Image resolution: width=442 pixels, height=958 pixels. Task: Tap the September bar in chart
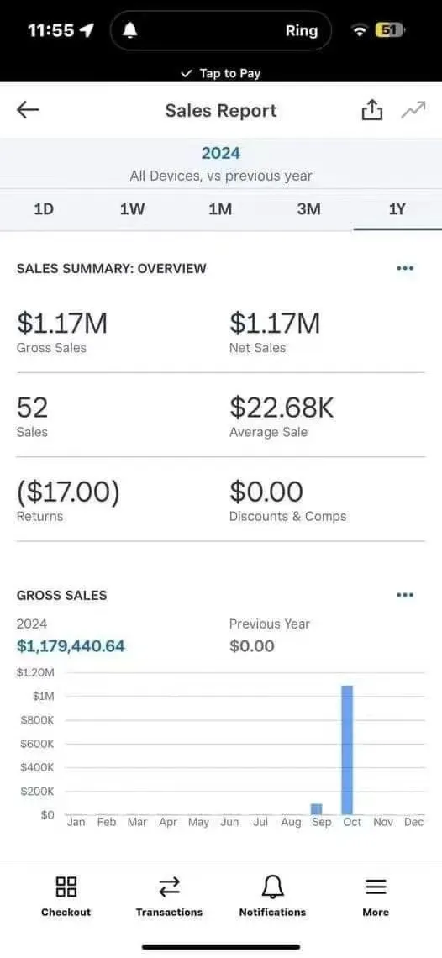coord(316,809)
